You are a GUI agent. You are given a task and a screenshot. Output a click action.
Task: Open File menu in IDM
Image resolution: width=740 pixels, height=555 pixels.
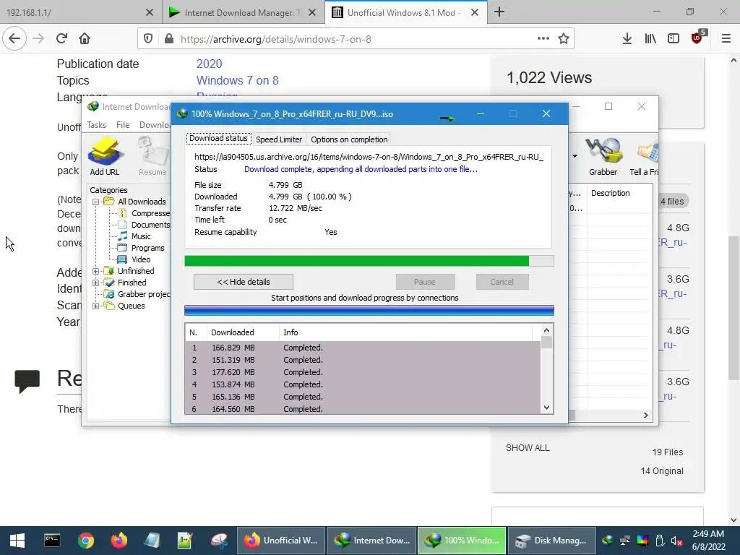point(123,125)
